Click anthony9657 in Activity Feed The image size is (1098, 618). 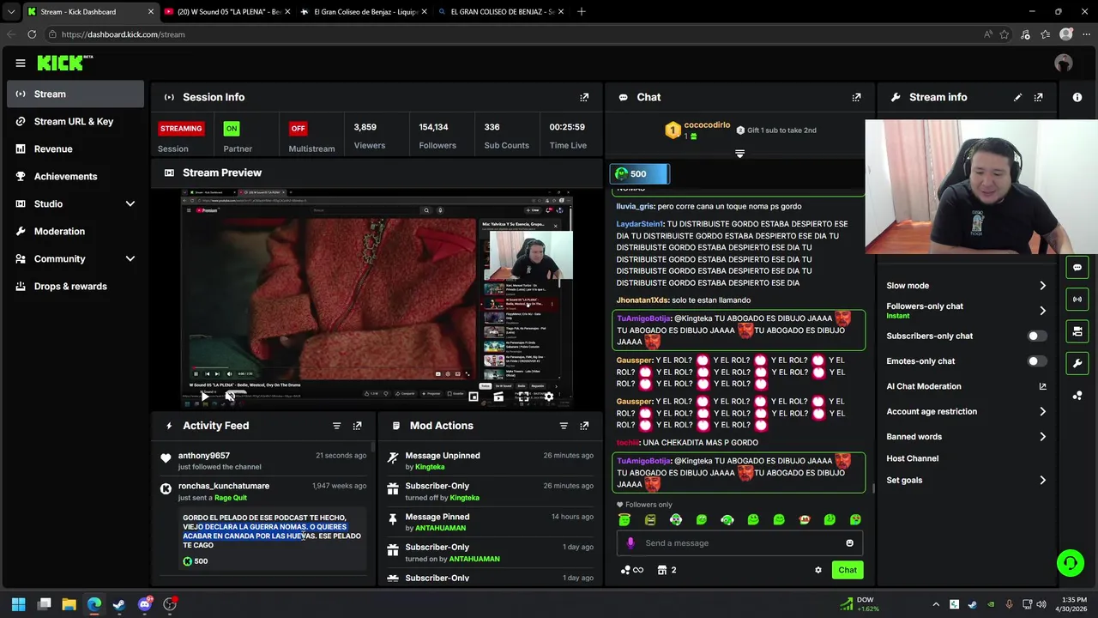[204, 456]
